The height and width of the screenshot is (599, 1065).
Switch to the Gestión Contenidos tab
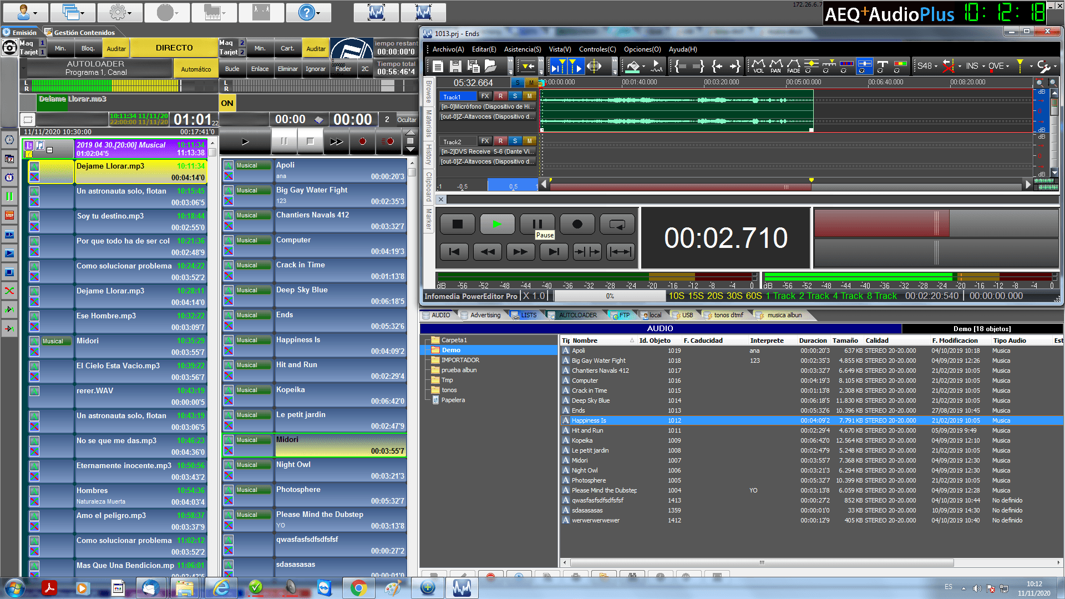click(80, 32)
